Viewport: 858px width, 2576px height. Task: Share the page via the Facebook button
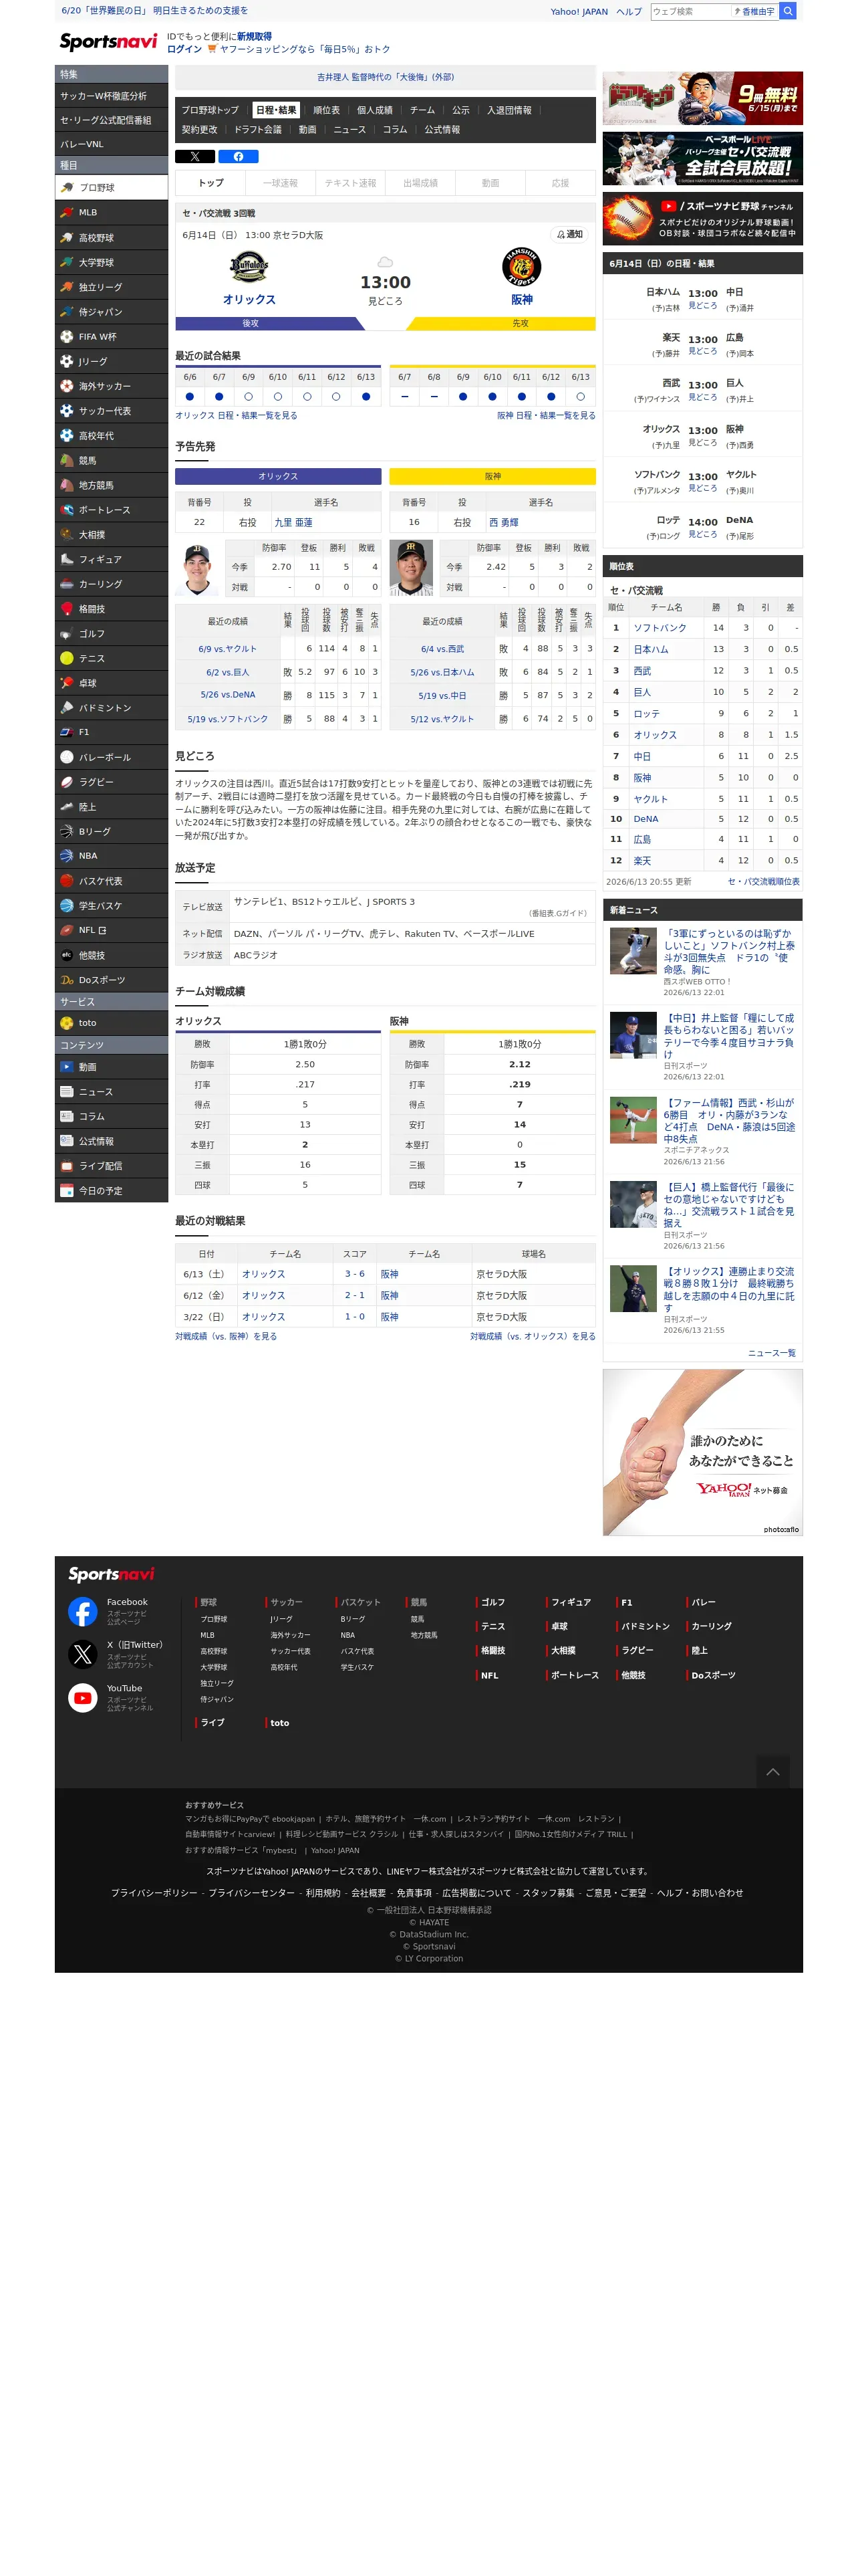[x=238, y=156]
